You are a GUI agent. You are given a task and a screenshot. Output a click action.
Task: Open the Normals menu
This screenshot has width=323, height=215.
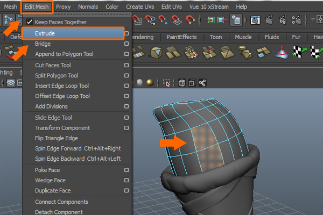click(88, 6)
